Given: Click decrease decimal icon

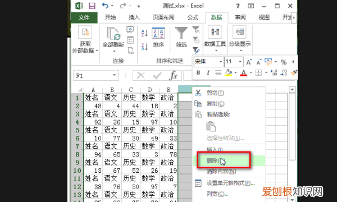Looking at the screenshot, I should pos(284,73).
